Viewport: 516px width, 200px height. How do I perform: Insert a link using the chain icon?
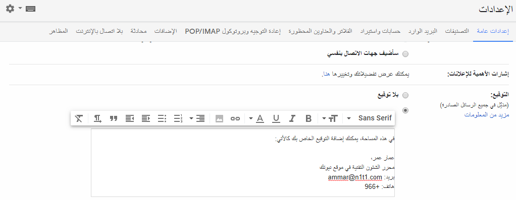pos(235,118)
